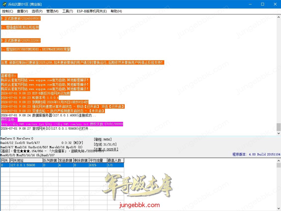The width and height of the screenshot is (281, 211).
Task: Click the log panel scrollbar thumb
Action: point(279,127)
